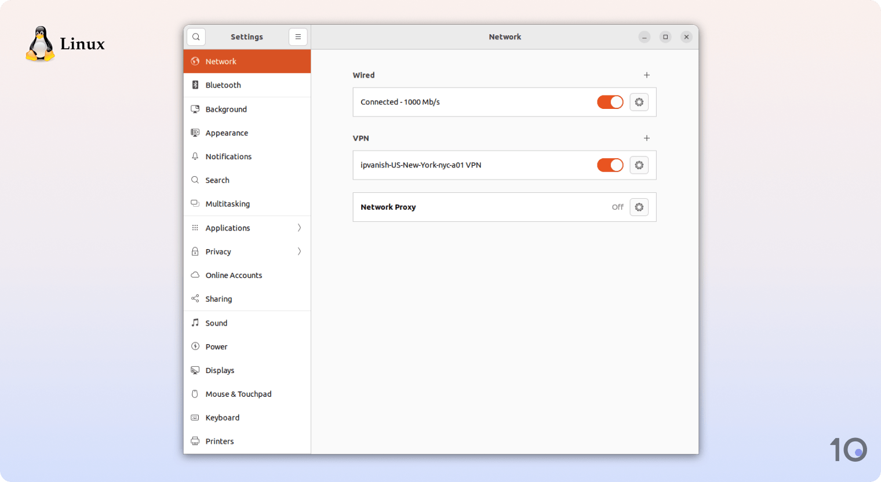
Task: Click the Displays icon in sidebar
Action: [x=195, y=370]
